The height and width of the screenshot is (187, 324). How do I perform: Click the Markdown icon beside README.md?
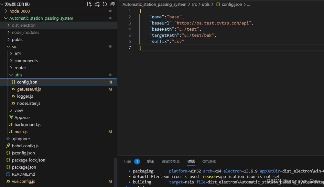tap(8, 174)
